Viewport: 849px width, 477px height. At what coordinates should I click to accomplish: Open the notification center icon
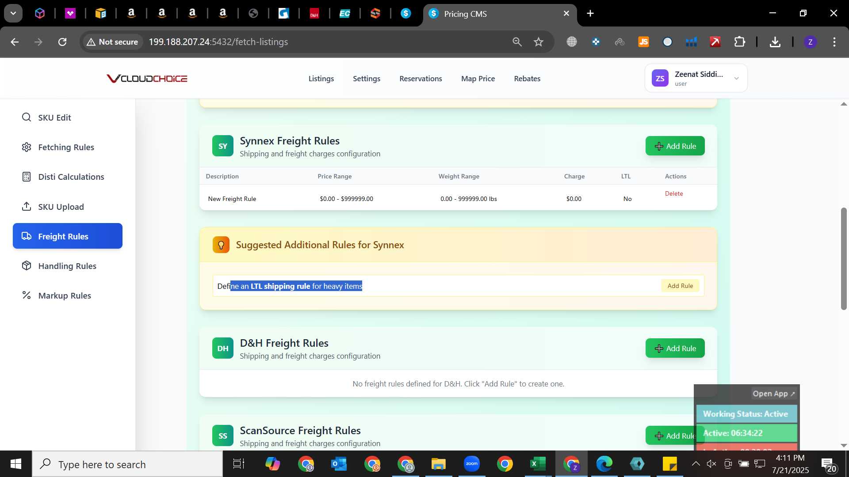pos(829,464)
